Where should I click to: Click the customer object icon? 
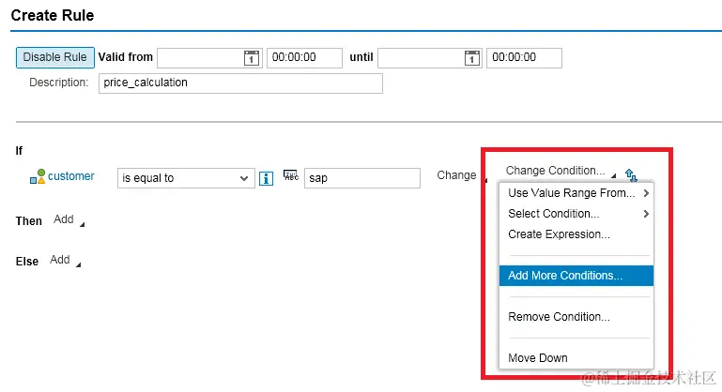point(38,176)
